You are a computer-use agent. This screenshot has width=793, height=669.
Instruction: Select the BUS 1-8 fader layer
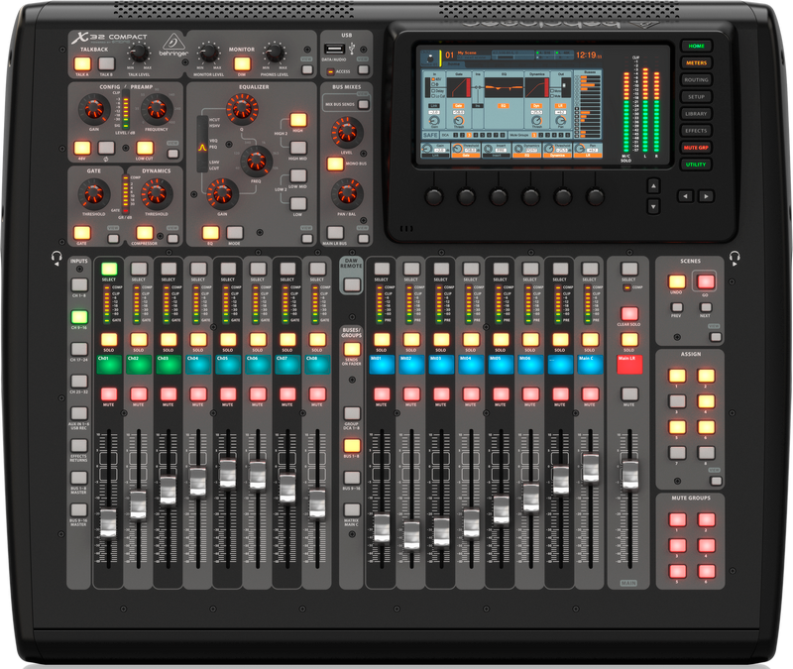351,444
